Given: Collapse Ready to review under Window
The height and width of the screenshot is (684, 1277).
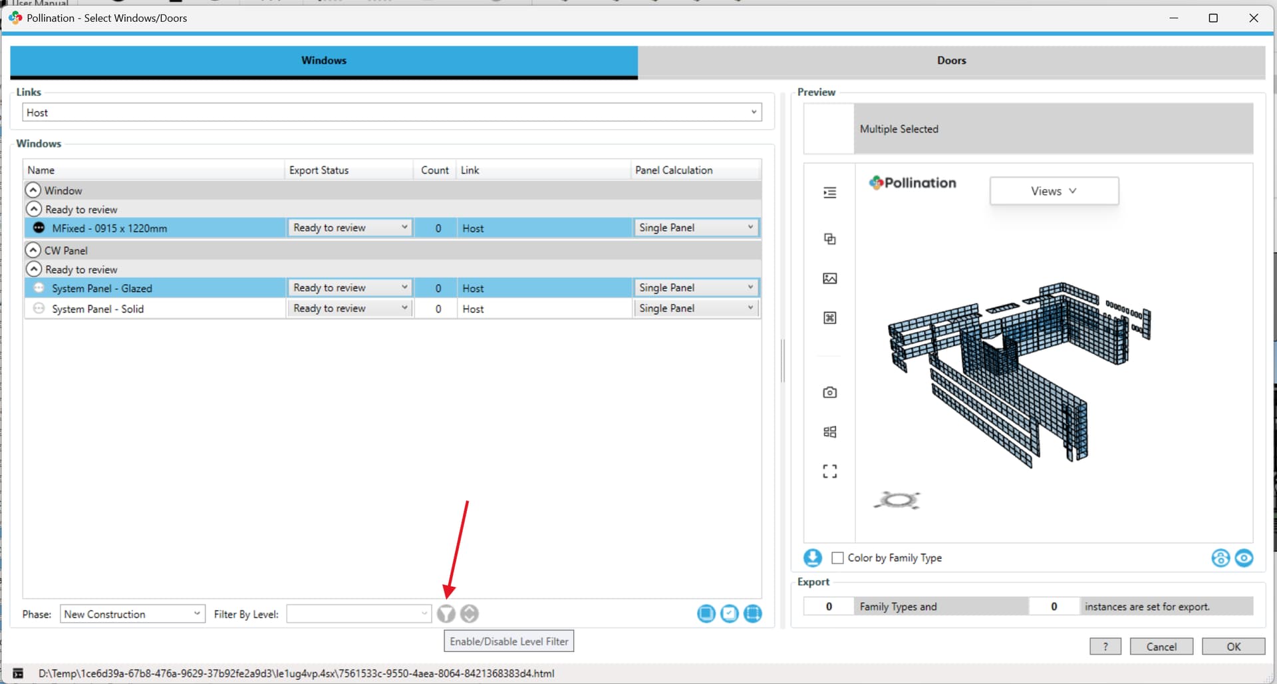Looking at the screenshot, I should [34, 209].
